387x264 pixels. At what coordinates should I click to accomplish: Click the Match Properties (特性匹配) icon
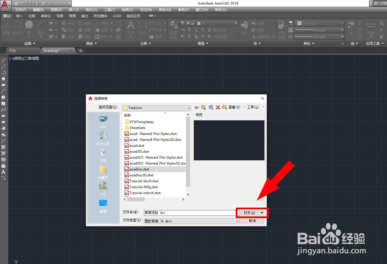click(282, 30)
